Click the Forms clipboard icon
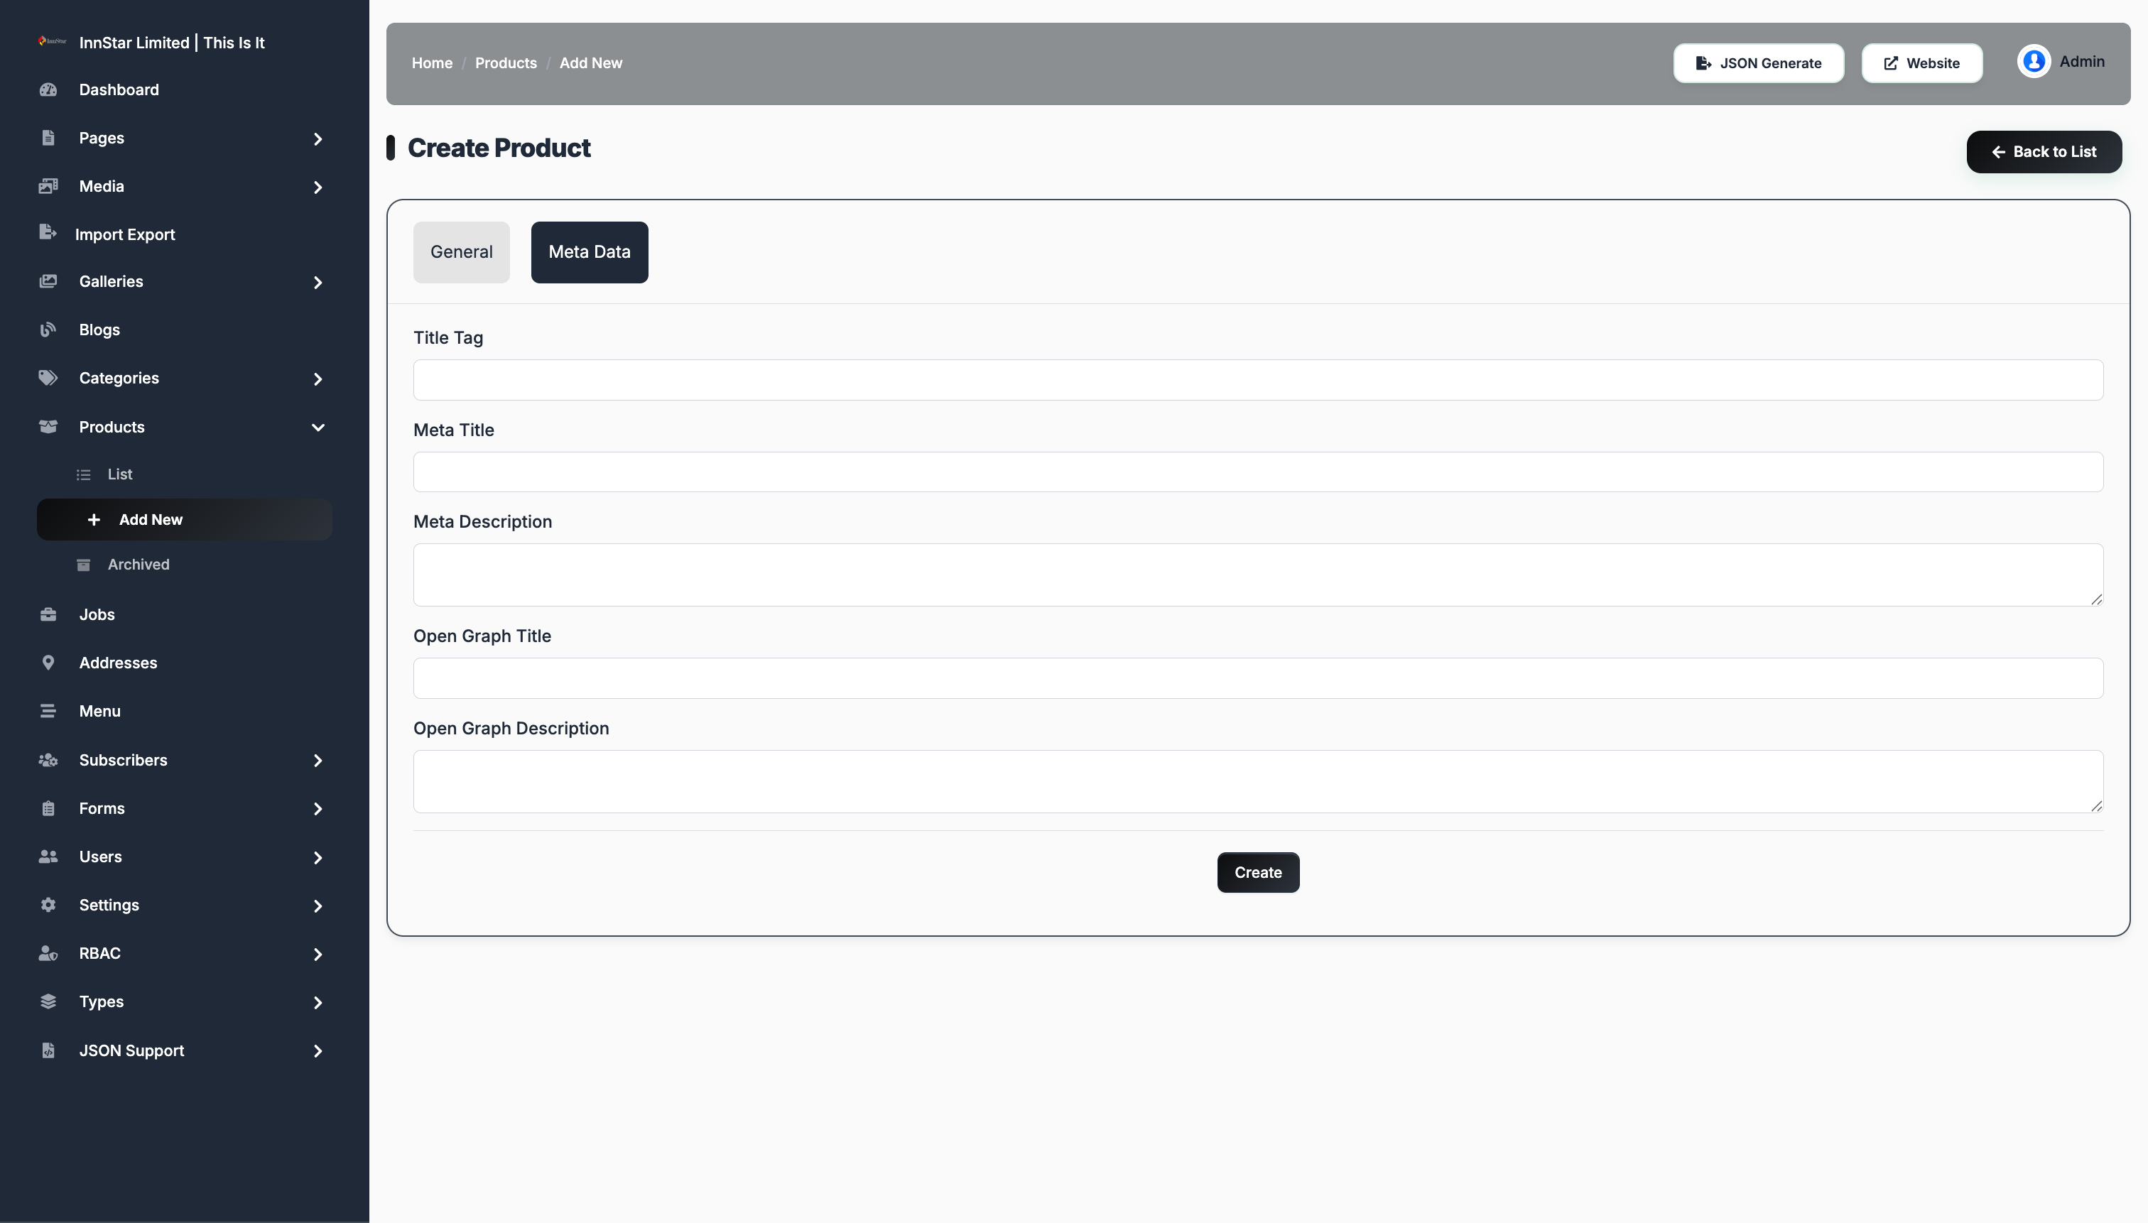This screenshot has height=1223, width=2148. [49, 809]
